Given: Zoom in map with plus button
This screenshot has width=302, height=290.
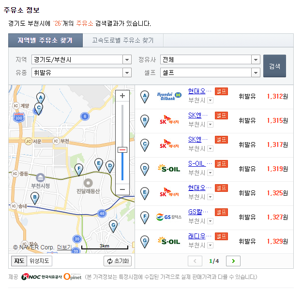Looking at the screenshot, I should [x=122, y=96].
